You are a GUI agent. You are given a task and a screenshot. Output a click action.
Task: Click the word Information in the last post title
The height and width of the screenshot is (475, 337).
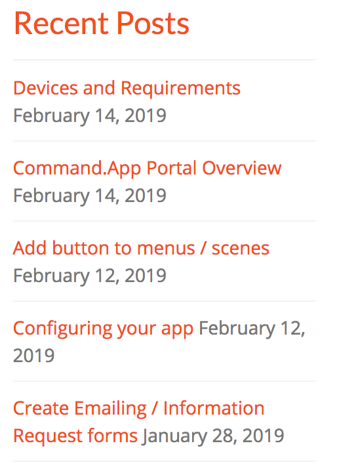[214, 408]
